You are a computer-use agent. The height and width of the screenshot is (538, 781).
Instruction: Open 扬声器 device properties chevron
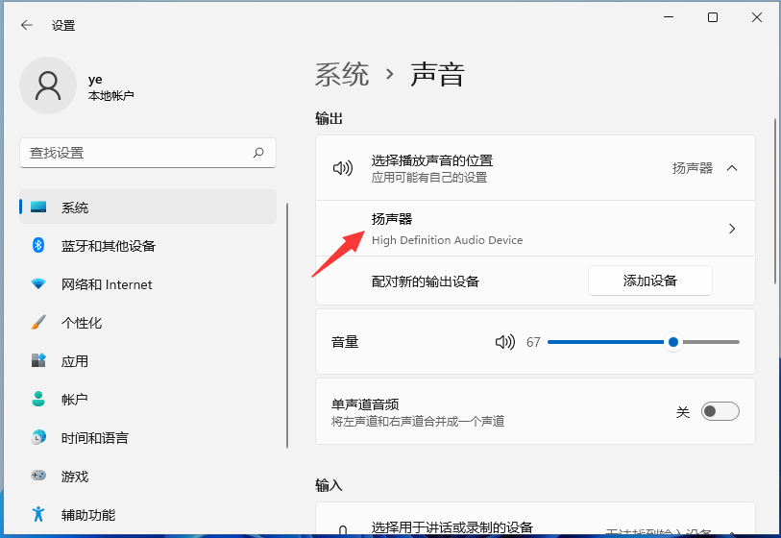point(732,229)
